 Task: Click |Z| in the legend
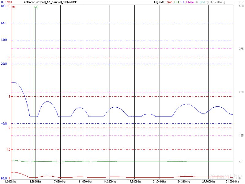coord(176,2)
